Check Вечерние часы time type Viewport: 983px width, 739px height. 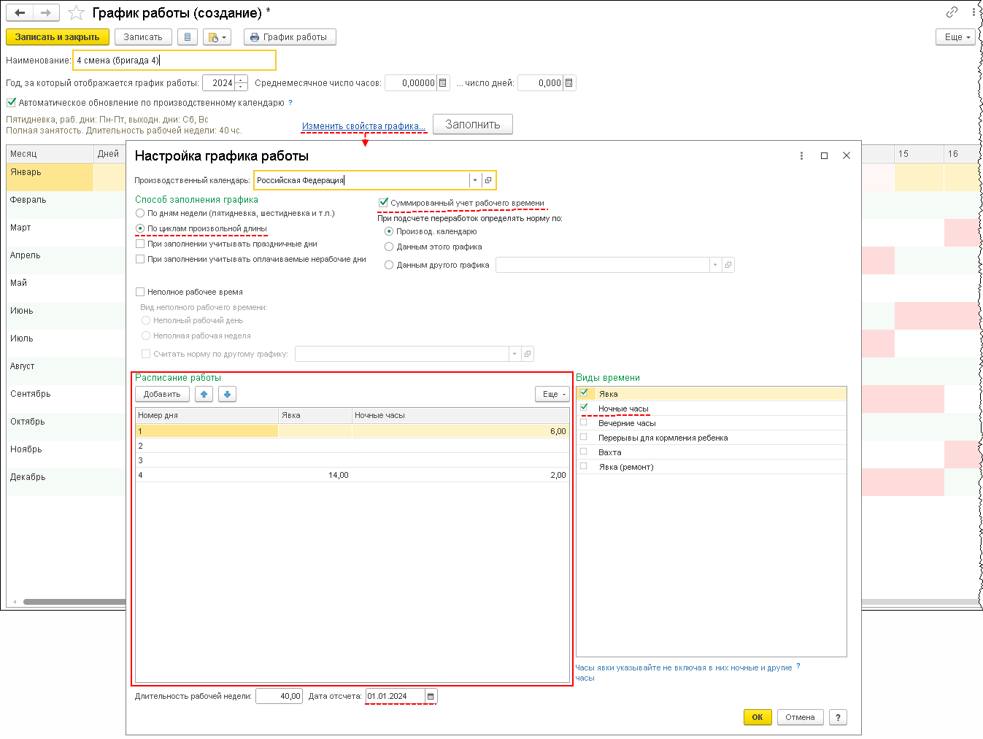tap(584, 422)
